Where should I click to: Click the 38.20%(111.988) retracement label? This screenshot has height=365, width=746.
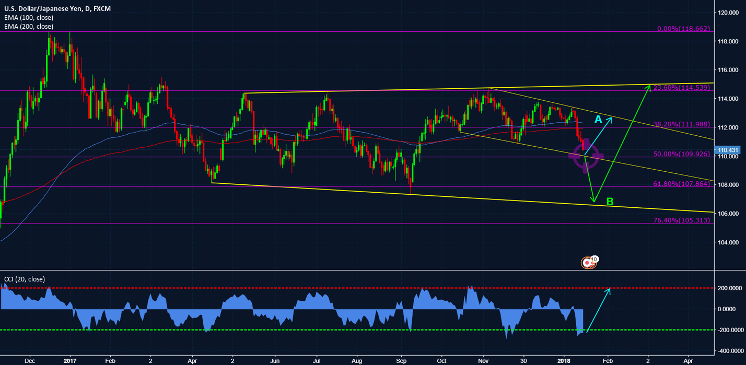[x=681, y=124]
